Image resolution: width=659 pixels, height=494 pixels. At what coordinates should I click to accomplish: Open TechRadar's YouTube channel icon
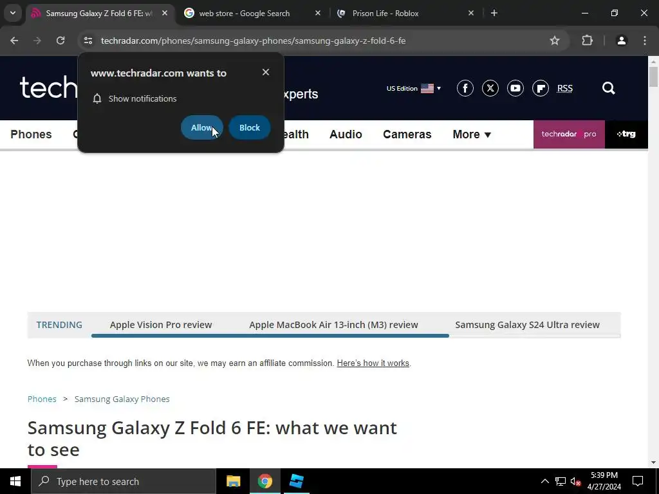click(x=515, y=88)
